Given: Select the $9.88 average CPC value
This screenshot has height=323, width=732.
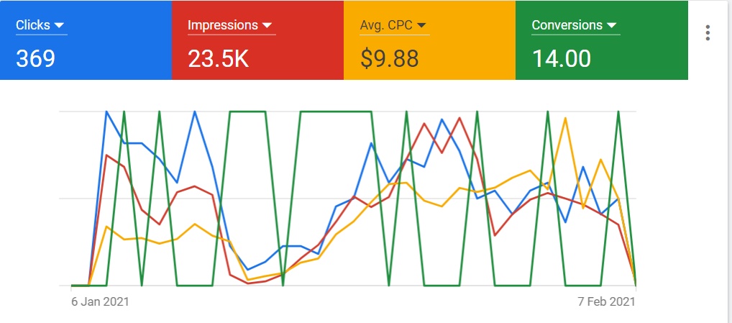Looking at the screenshot, I should click(x=389, y=58).
